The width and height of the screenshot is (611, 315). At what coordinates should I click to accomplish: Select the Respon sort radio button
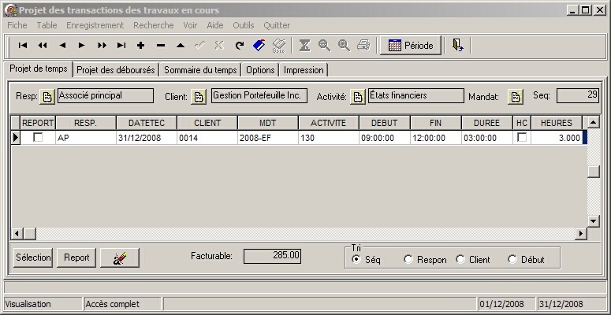[x=408, y=259]
